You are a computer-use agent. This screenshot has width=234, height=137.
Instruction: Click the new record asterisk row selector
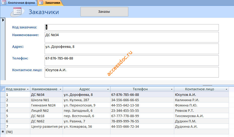pyautogui.click(x=3, y=132)
